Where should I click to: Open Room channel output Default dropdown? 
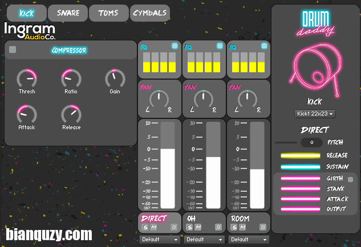249,240
